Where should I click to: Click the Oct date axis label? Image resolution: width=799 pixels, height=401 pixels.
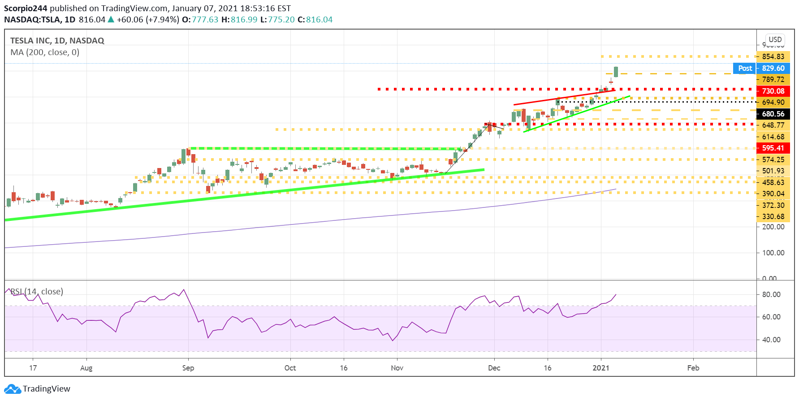tap(290, 368)
